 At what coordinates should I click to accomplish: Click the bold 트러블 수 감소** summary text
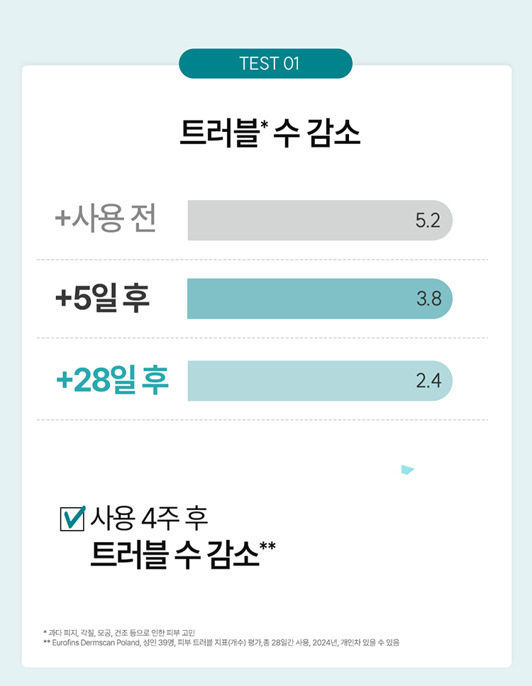click(182, 555)
